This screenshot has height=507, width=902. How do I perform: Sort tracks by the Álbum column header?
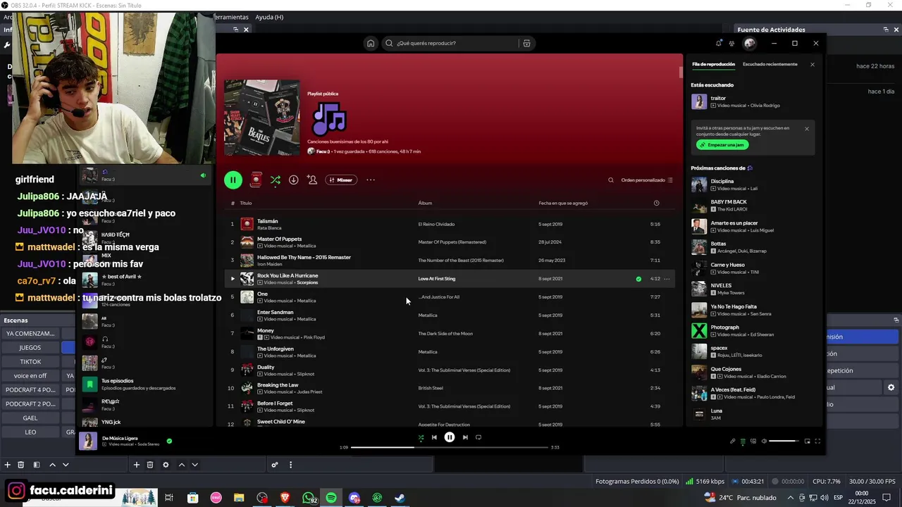pyautogui.click(x=425, y=203)
